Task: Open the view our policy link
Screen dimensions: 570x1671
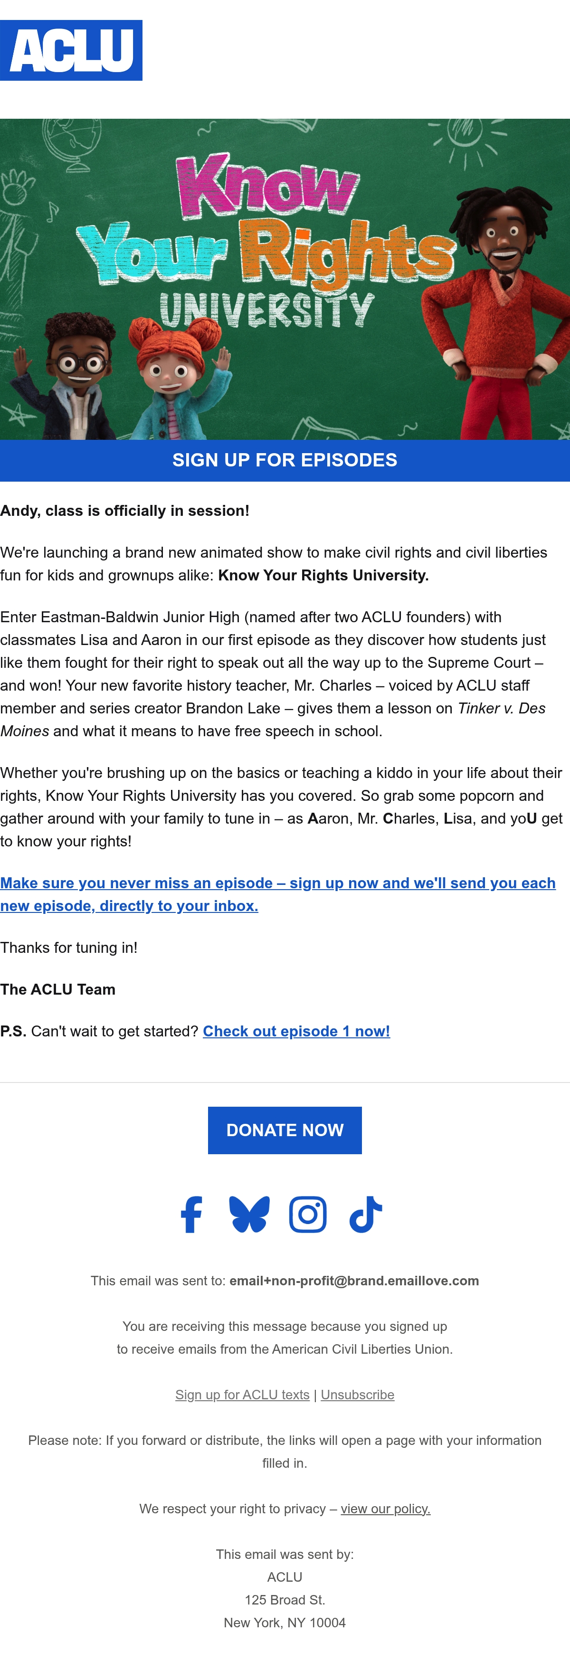Action: [x=386, y=1509]
